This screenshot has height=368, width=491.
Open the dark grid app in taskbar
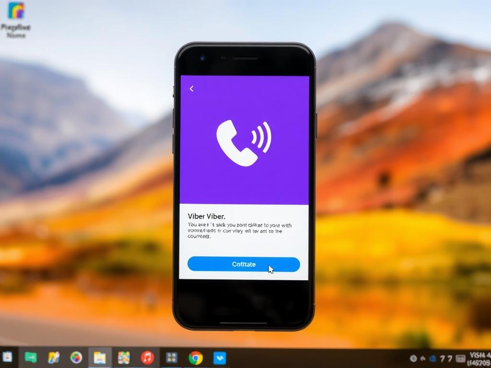click(x=171, y=358)
